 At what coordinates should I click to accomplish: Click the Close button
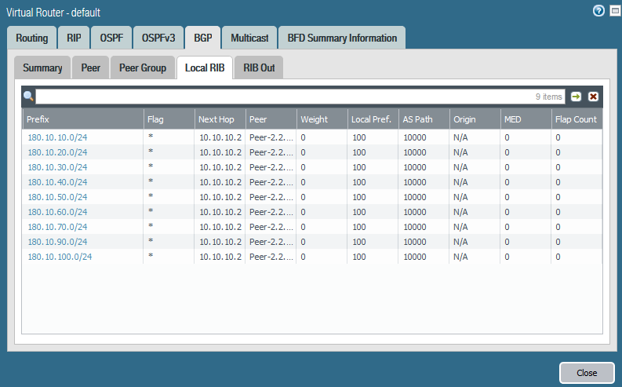586,373
